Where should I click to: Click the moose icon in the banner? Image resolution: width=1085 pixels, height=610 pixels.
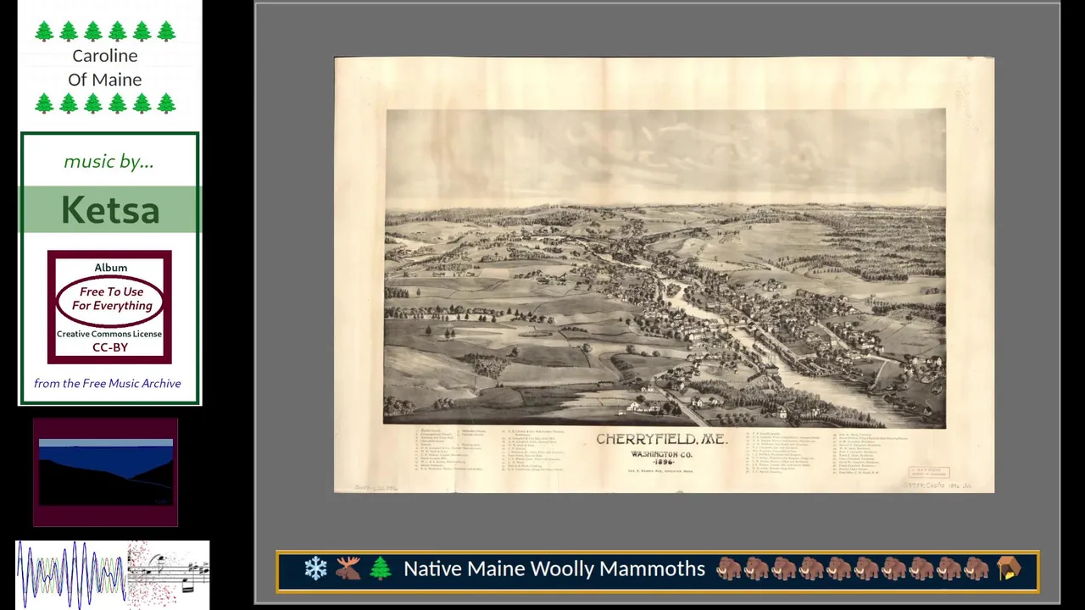point(348,569)
